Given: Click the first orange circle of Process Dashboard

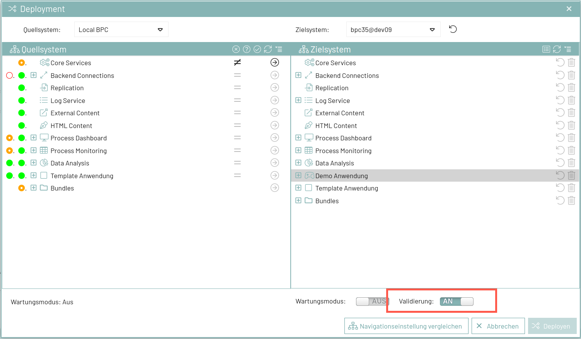Looking at the screenshot, I should 10,138.
